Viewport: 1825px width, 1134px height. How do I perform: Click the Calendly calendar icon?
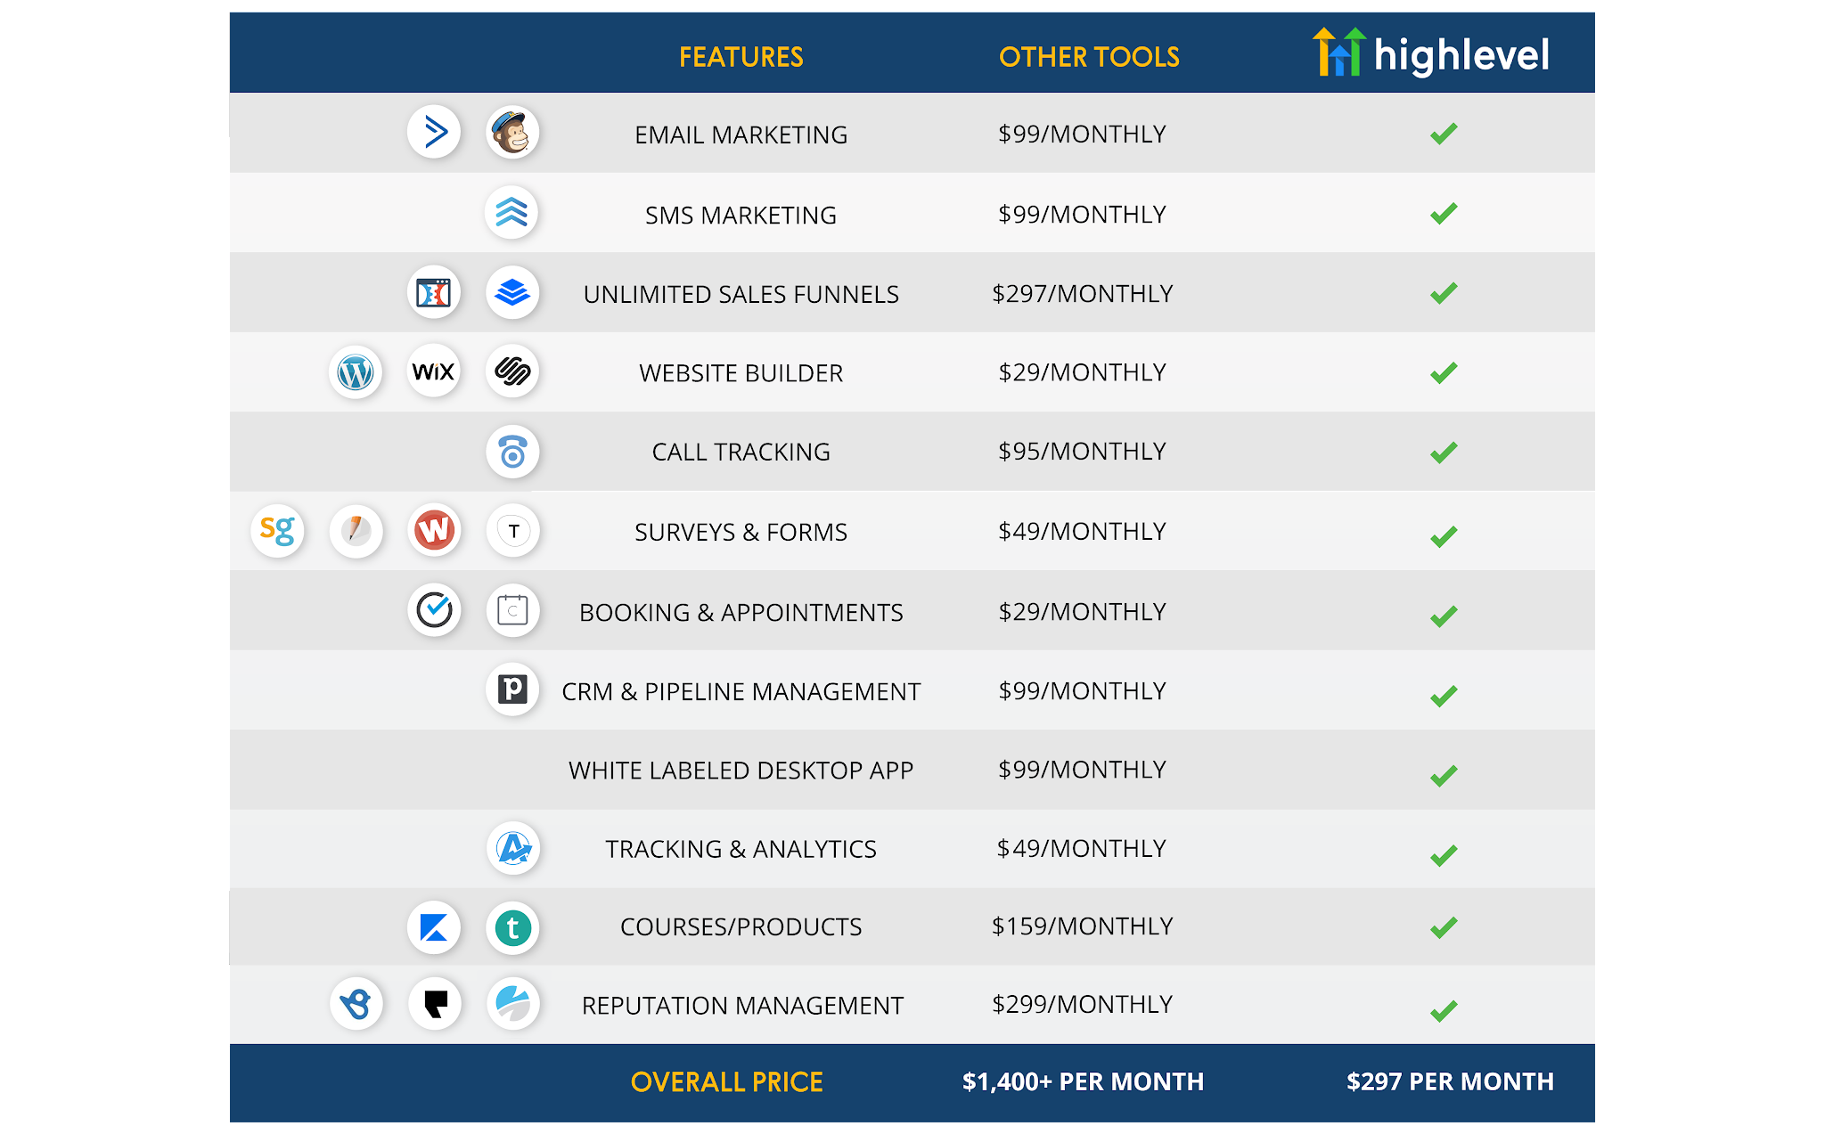[512, 611]
